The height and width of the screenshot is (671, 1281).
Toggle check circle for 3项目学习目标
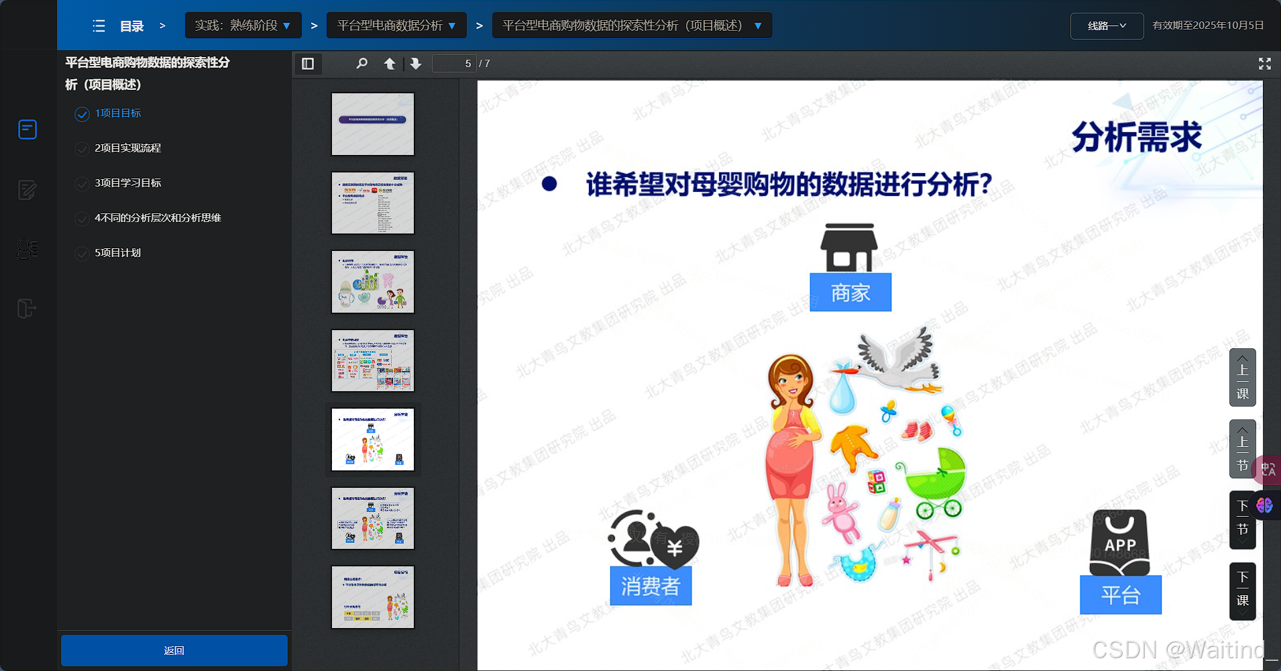(82, 184)
